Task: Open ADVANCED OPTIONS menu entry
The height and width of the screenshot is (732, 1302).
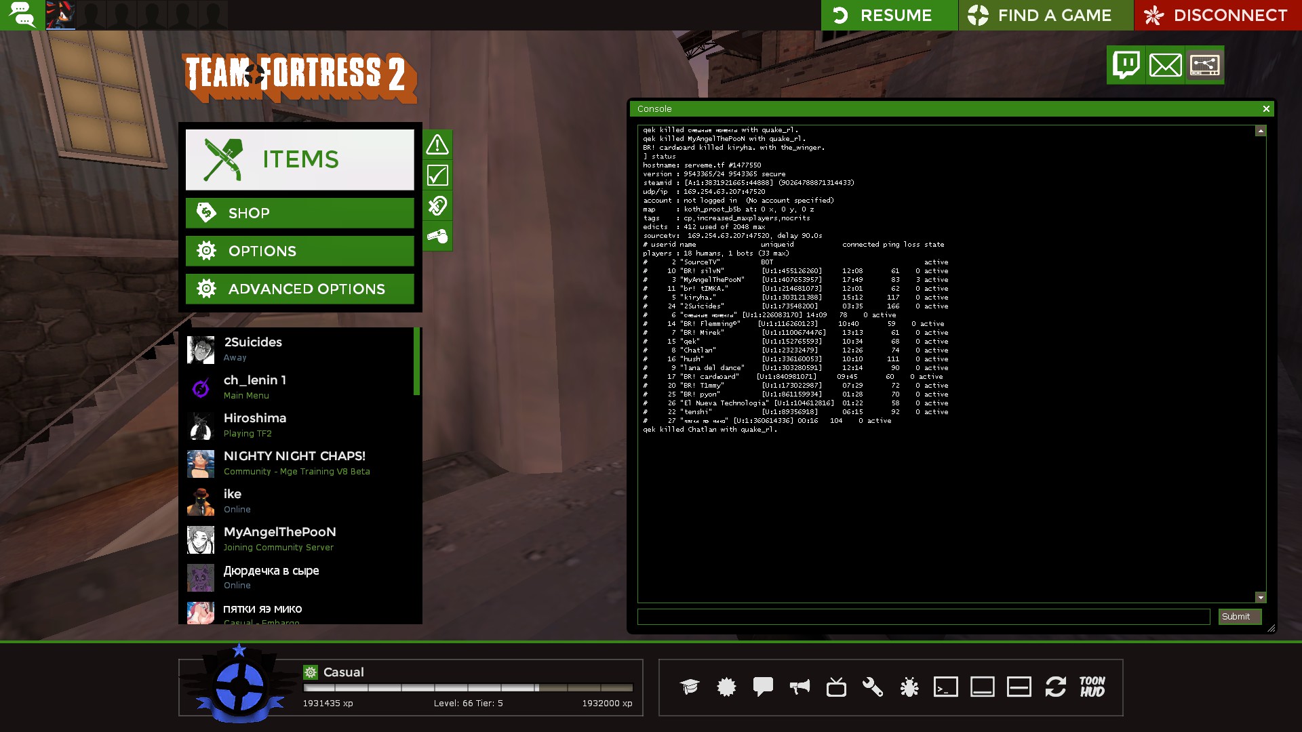Action: pos(300,289)
